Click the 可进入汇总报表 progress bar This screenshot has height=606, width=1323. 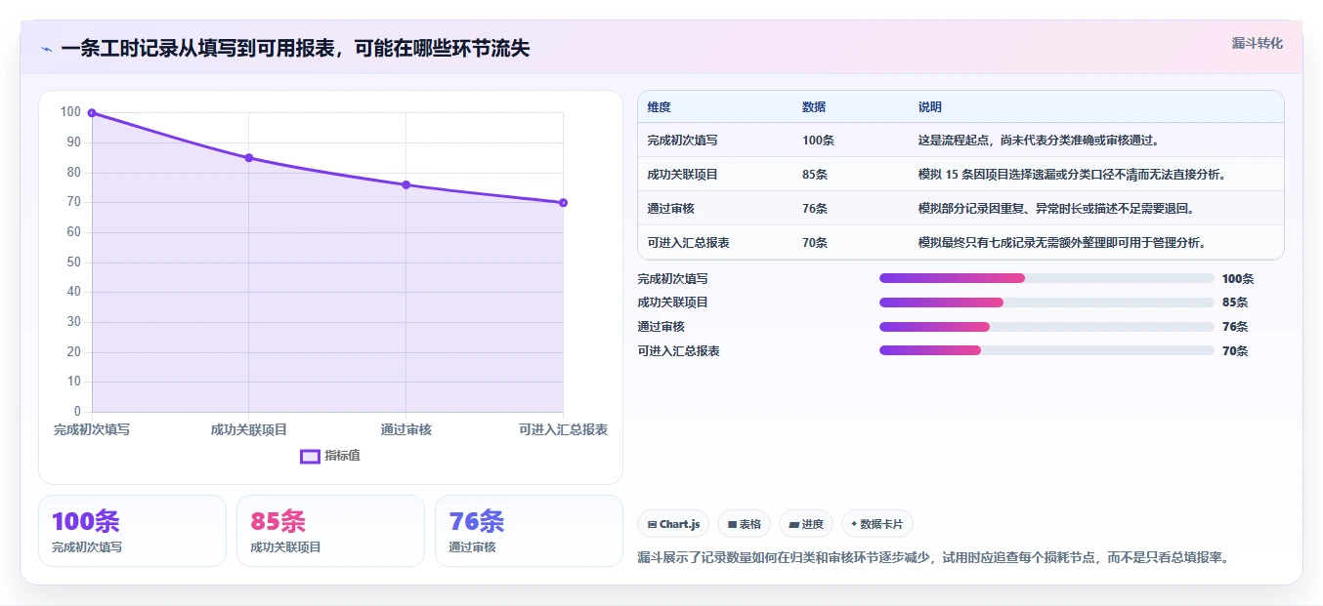(x=1046, y=350)
